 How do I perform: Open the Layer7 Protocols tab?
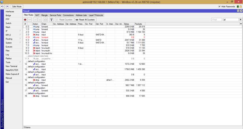click(x=96, y=15)
